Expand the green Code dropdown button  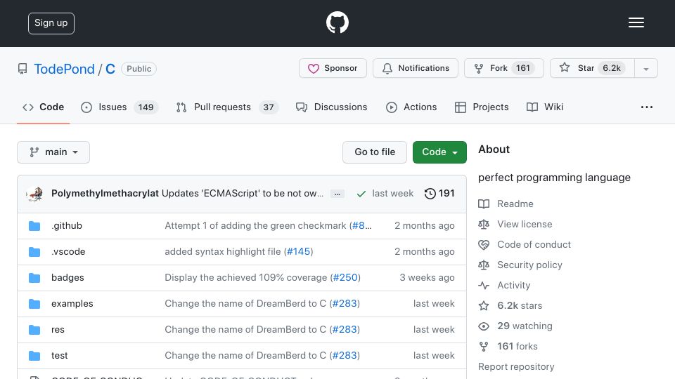439,152
